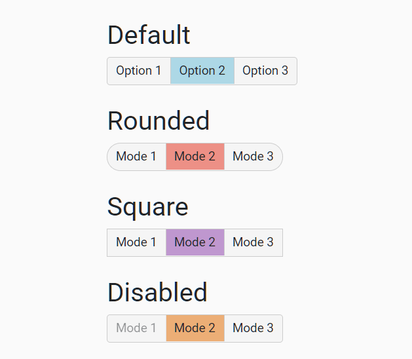
Task: Click greyed-out Mode 1 under Disabled
Action: click(x=136, y=328)
